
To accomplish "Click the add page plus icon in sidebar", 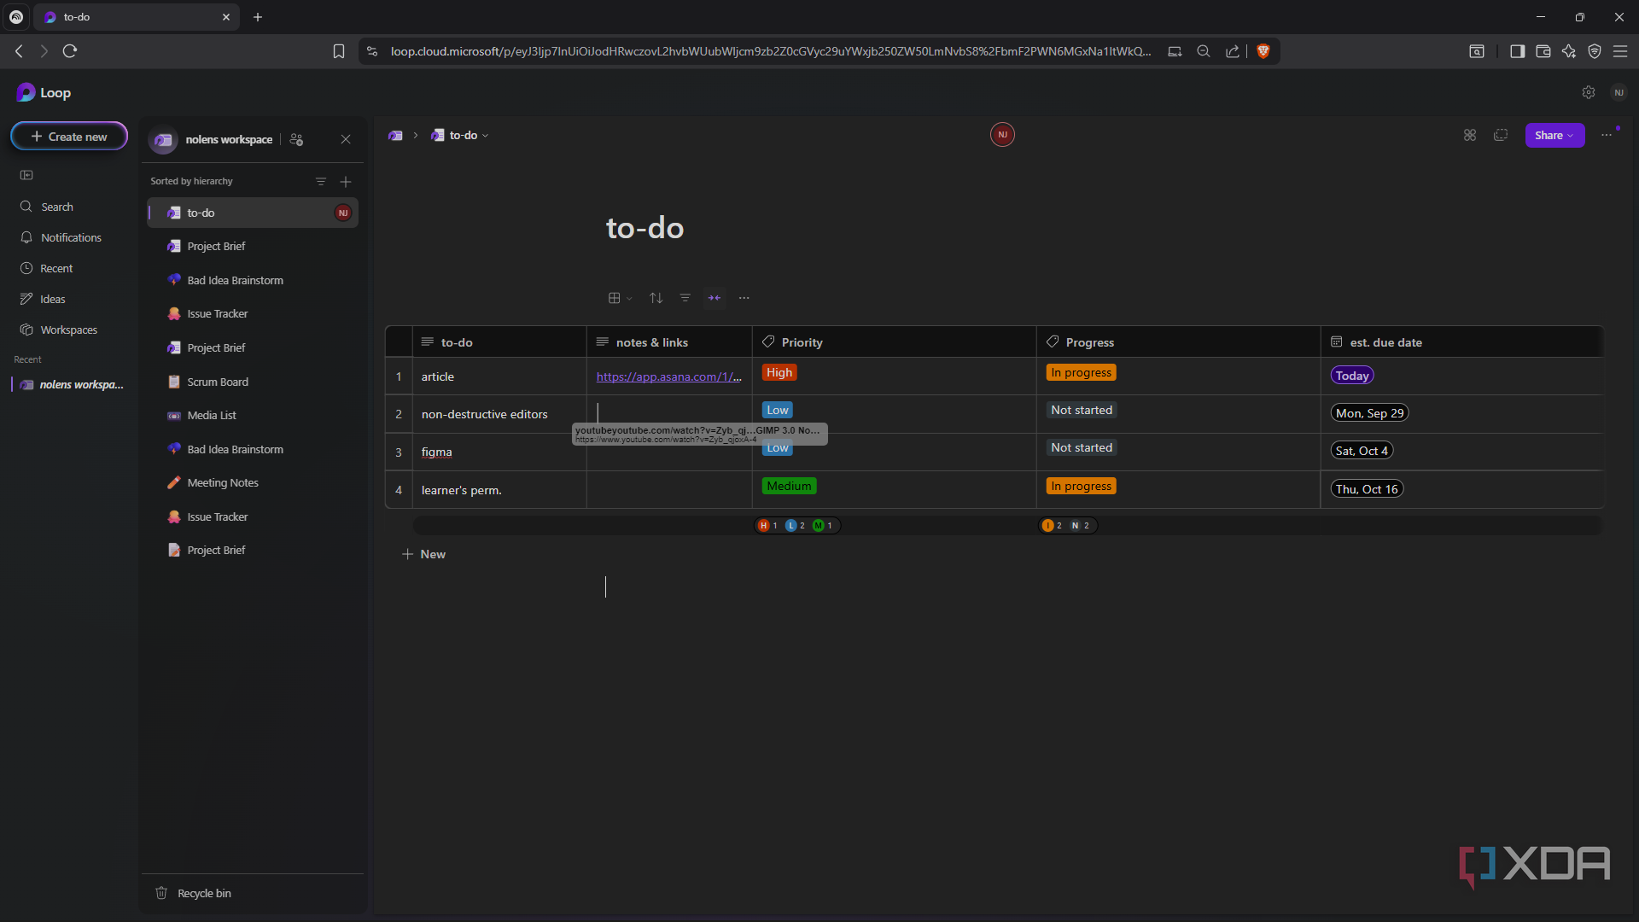I will tap(346, 181).
